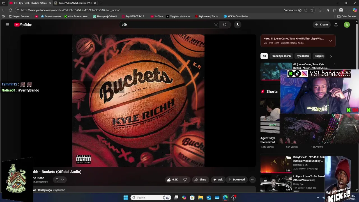Like the video with thumbs up
The image size is (359, 202).
(172, 180)
